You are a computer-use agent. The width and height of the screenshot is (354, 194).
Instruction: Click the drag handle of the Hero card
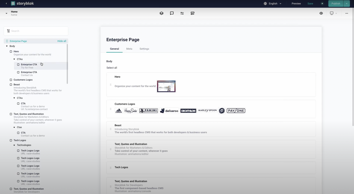[110, 85]
